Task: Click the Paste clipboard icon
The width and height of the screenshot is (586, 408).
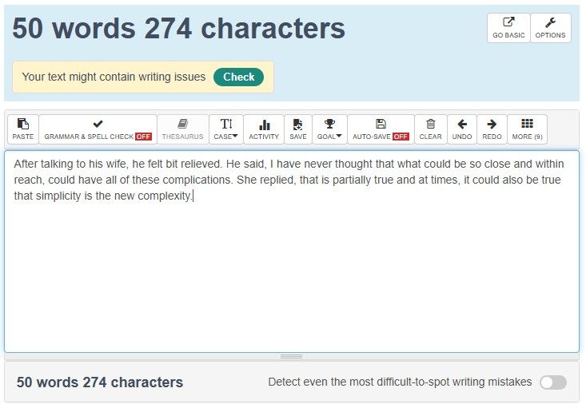Action: click(23, 124)
